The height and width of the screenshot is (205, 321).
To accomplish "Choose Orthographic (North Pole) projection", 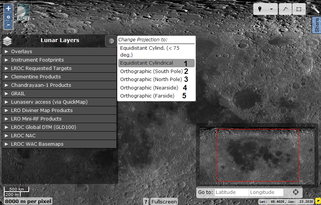I will (x=156, y=80).
